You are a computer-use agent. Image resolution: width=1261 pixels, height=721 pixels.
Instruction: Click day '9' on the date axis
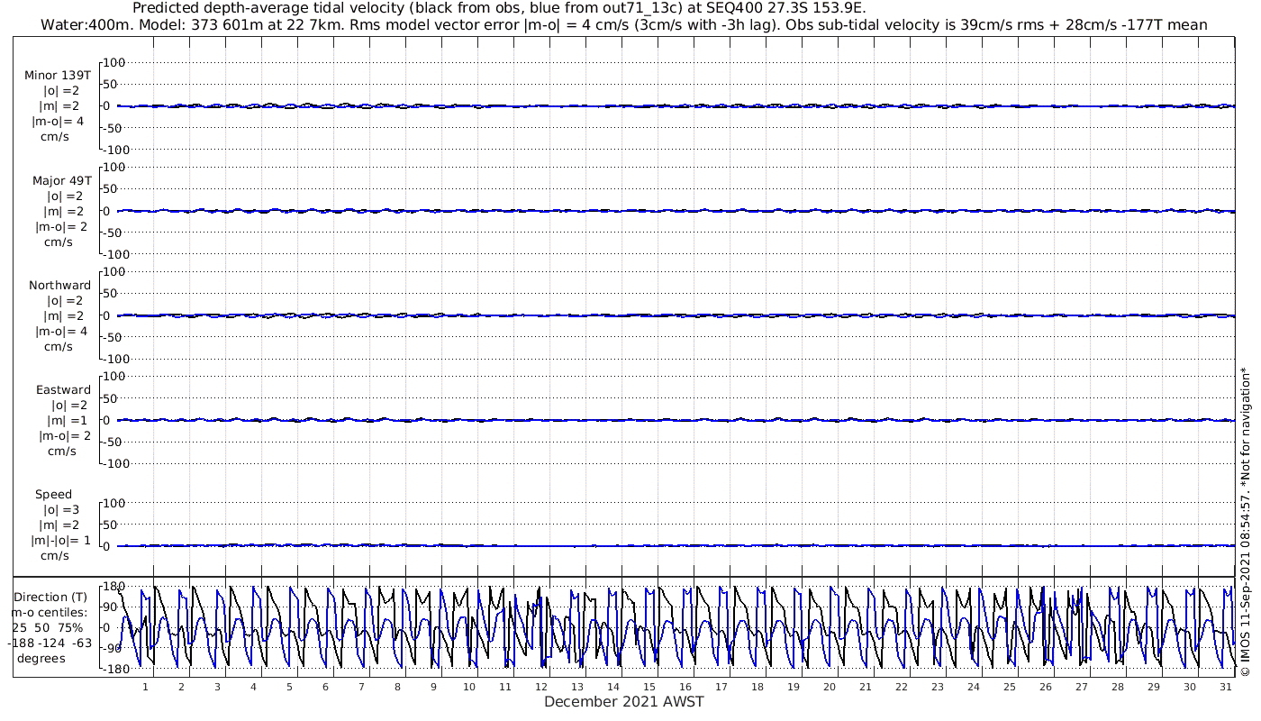click(433, 687)
